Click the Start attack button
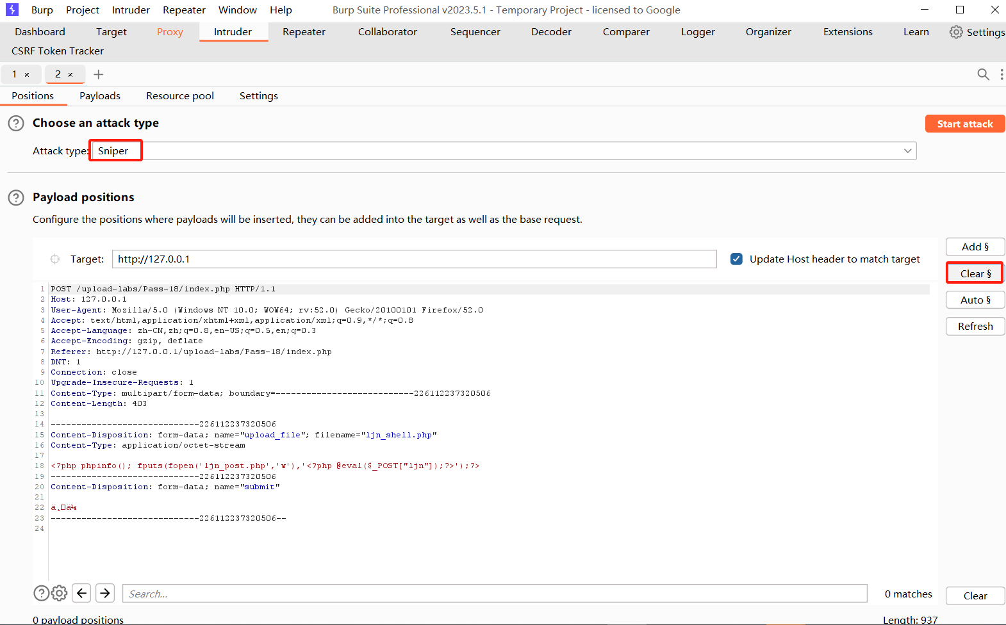The width and height of the screenshot is (1006, 625). 965,124
